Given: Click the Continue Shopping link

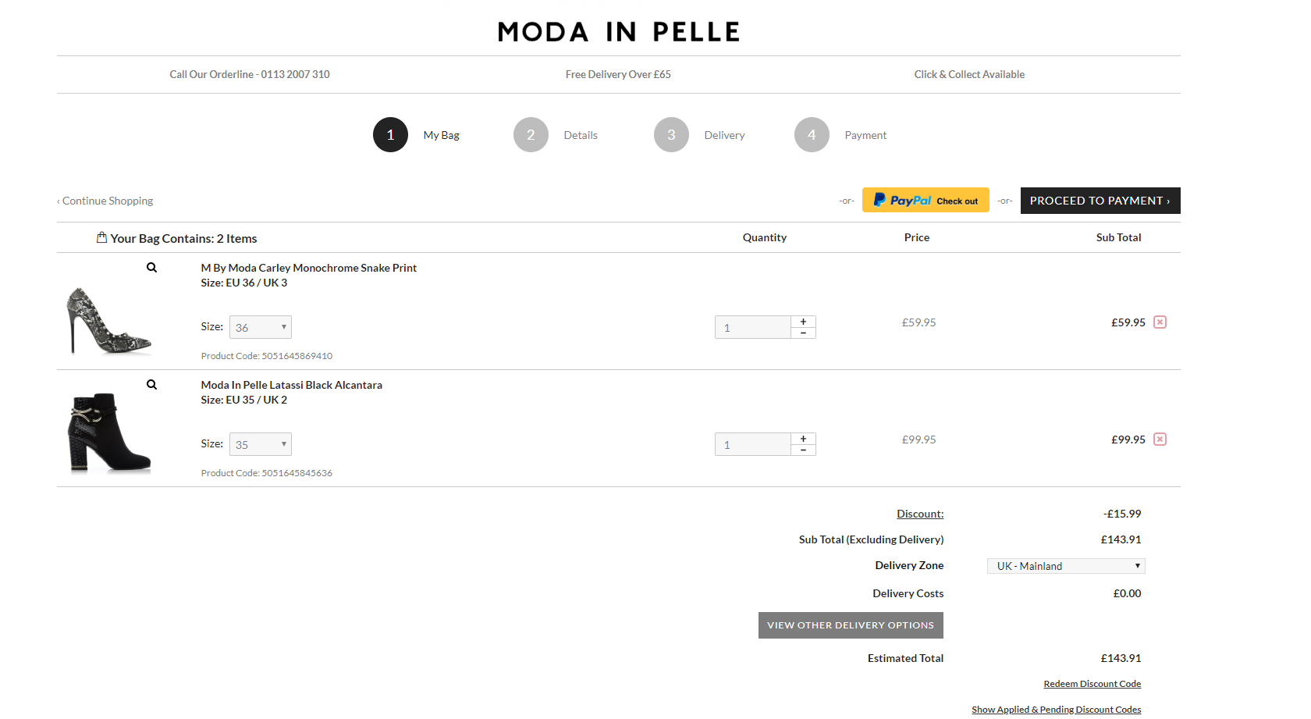Looking at the screenshot, I should [x=105, y=201].
